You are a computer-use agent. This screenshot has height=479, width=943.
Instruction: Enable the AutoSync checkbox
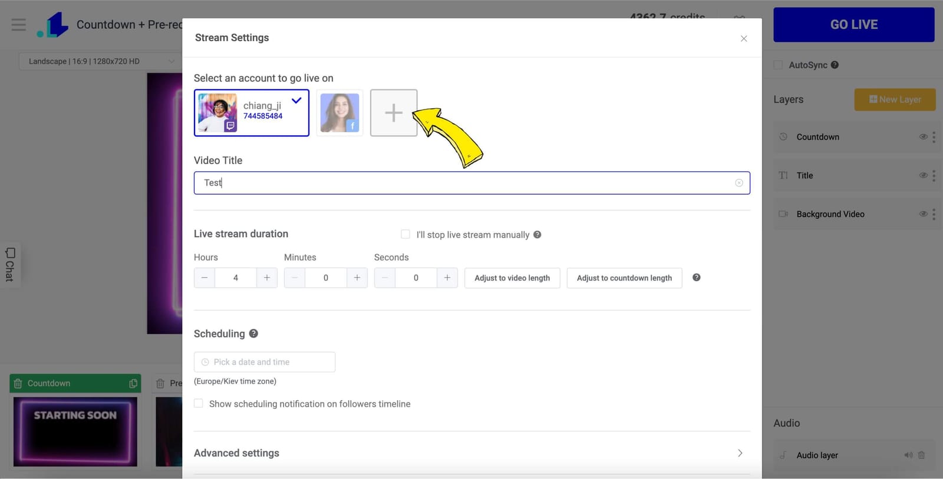coord(778,65)
